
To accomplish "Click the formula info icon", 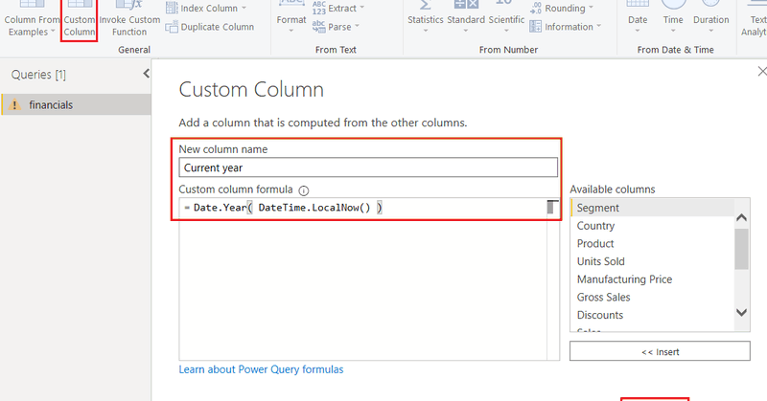I will pos(304,190).
